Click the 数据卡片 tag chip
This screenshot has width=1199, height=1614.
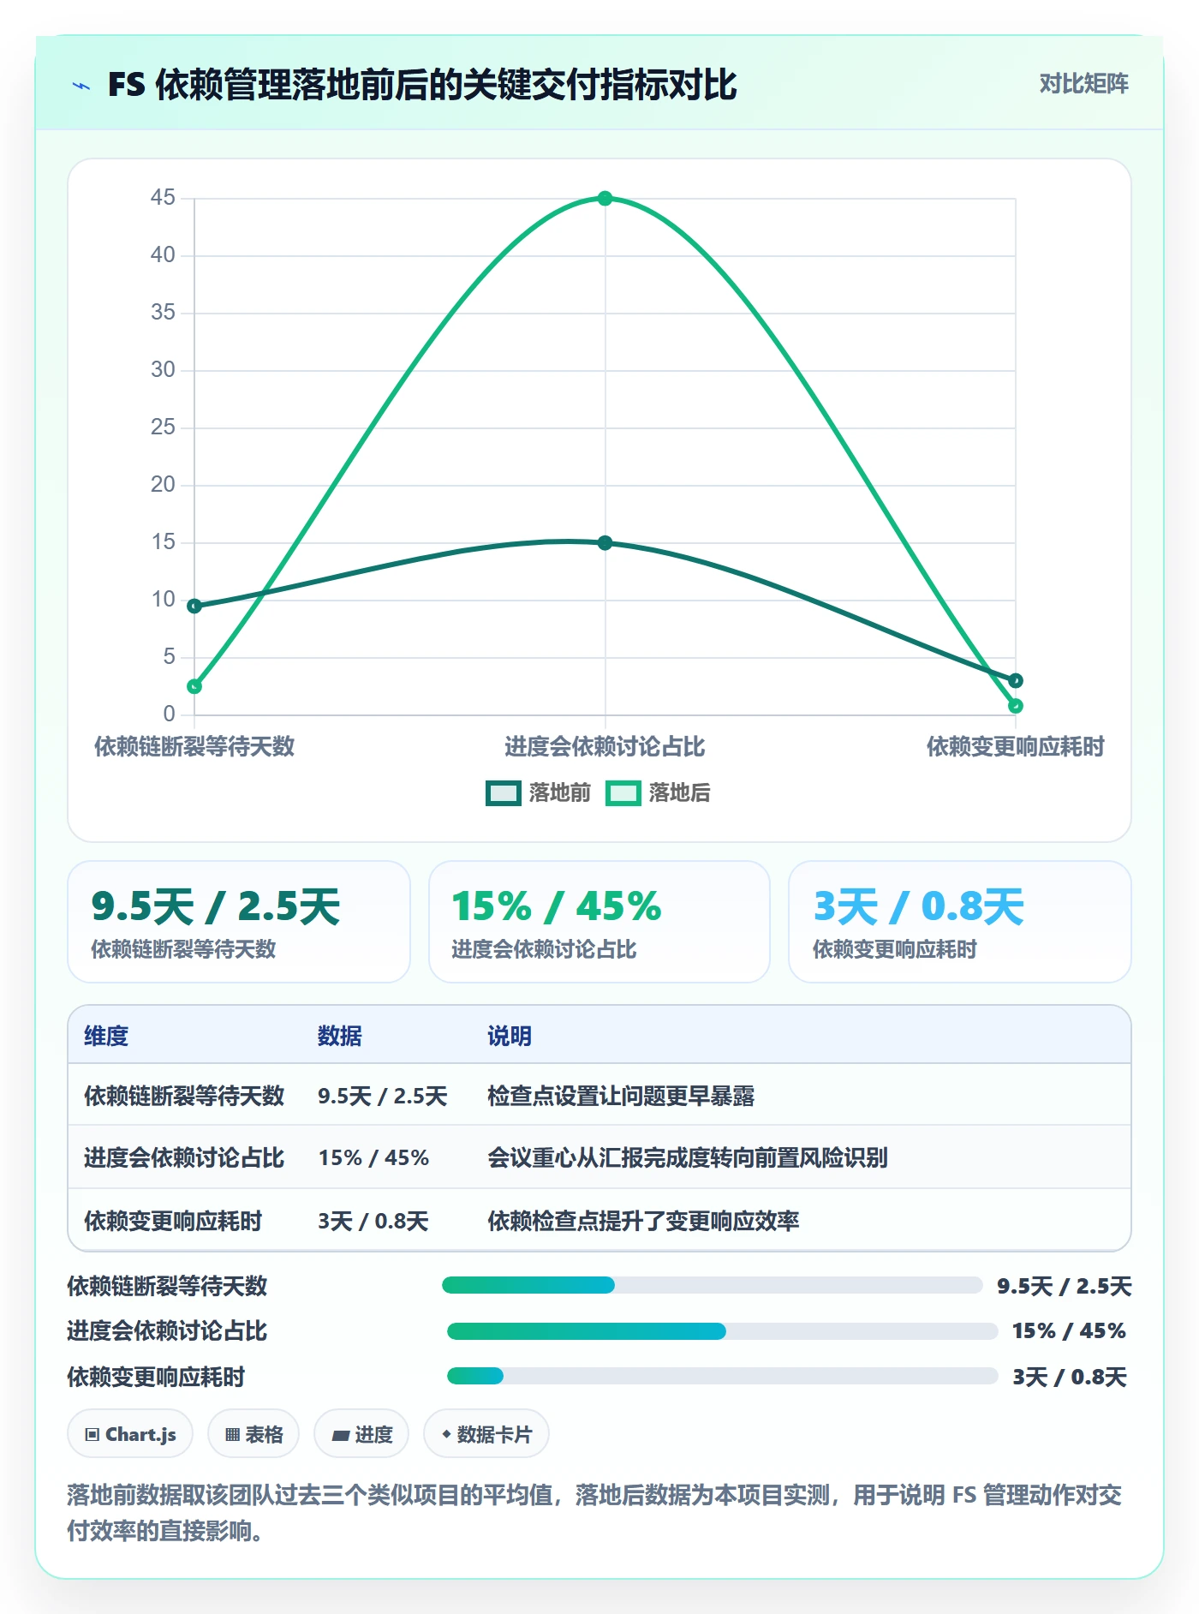tap(486, 1434)
